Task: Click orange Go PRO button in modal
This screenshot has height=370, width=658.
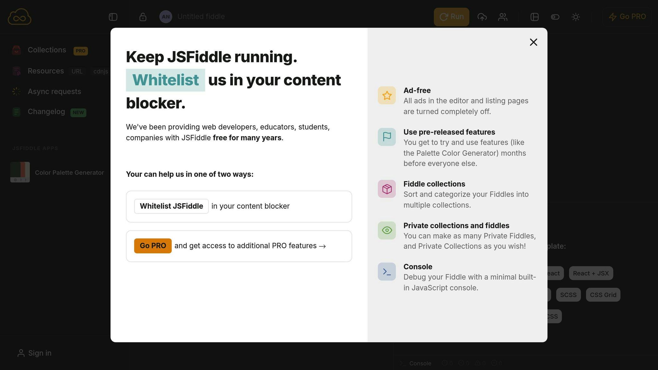Action: [153, 246]
